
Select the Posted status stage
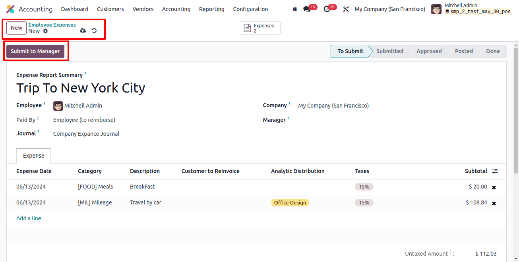[464, 51]
